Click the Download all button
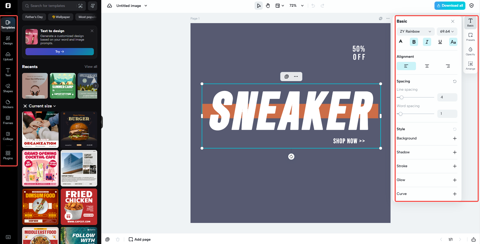Image resolution: width=480 pixels, height=244 pixels. 449,5
